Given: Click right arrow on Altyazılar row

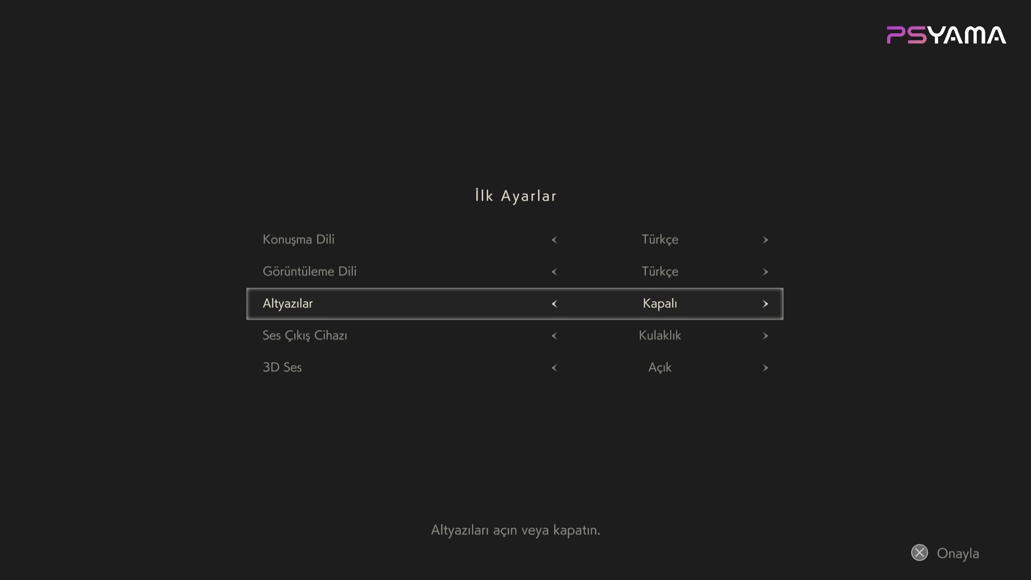Looking at the screenshot, I should (765, 304).
